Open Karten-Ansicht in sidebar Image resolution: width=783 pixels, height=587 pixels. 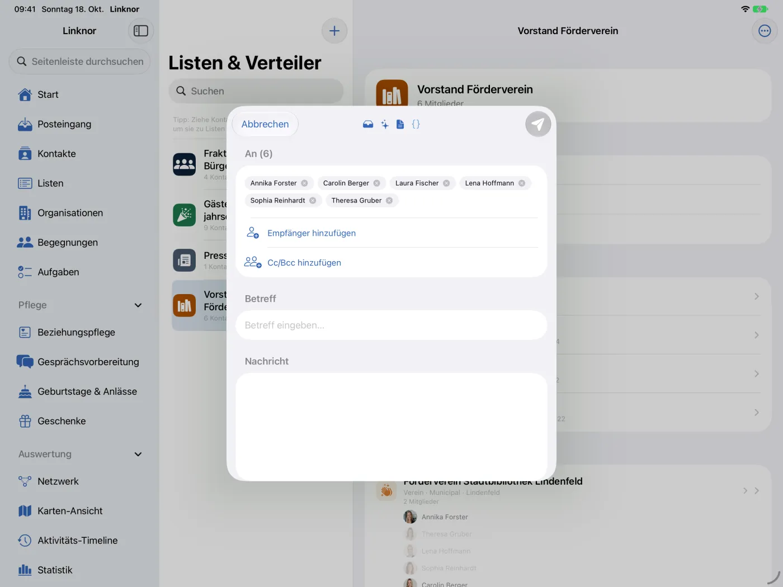point(79,511)
